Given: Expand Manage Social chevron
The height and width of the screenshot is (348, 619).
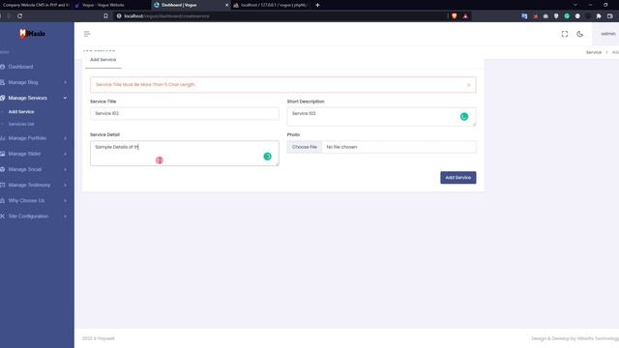Looking at the screenshot, I should [x=65, y=170].
